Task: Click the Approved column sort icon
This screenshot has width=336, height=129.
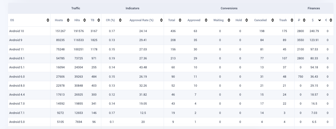Action: point(206,20)
